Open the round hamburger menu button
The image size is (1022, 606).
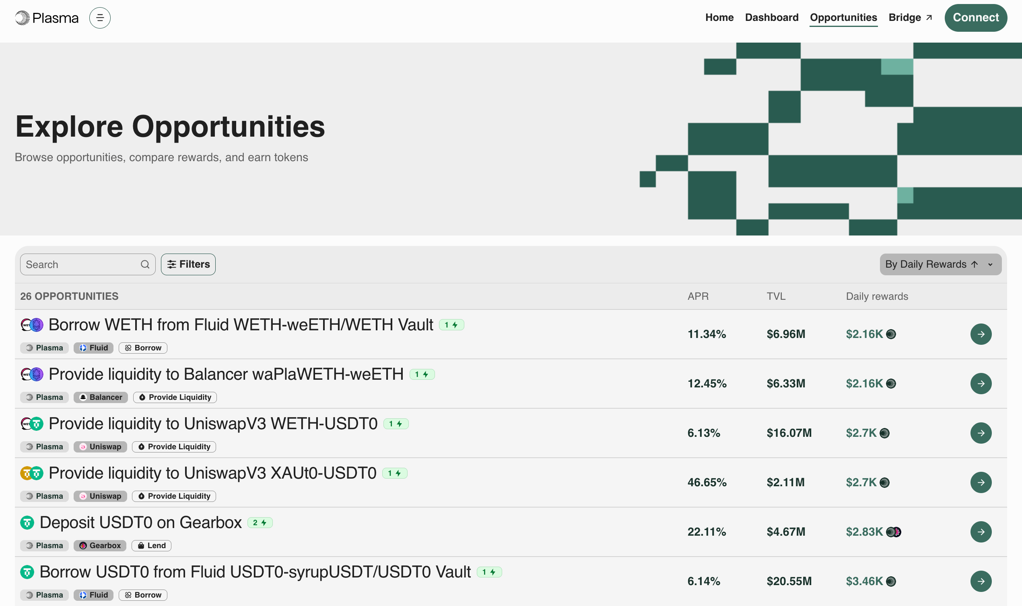[x=100, y=18]
